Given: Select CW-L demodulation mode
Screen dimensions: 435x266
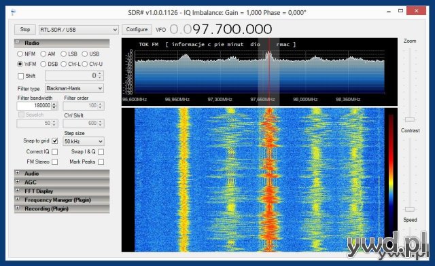Looking at the screenshot, I should 63,64.
